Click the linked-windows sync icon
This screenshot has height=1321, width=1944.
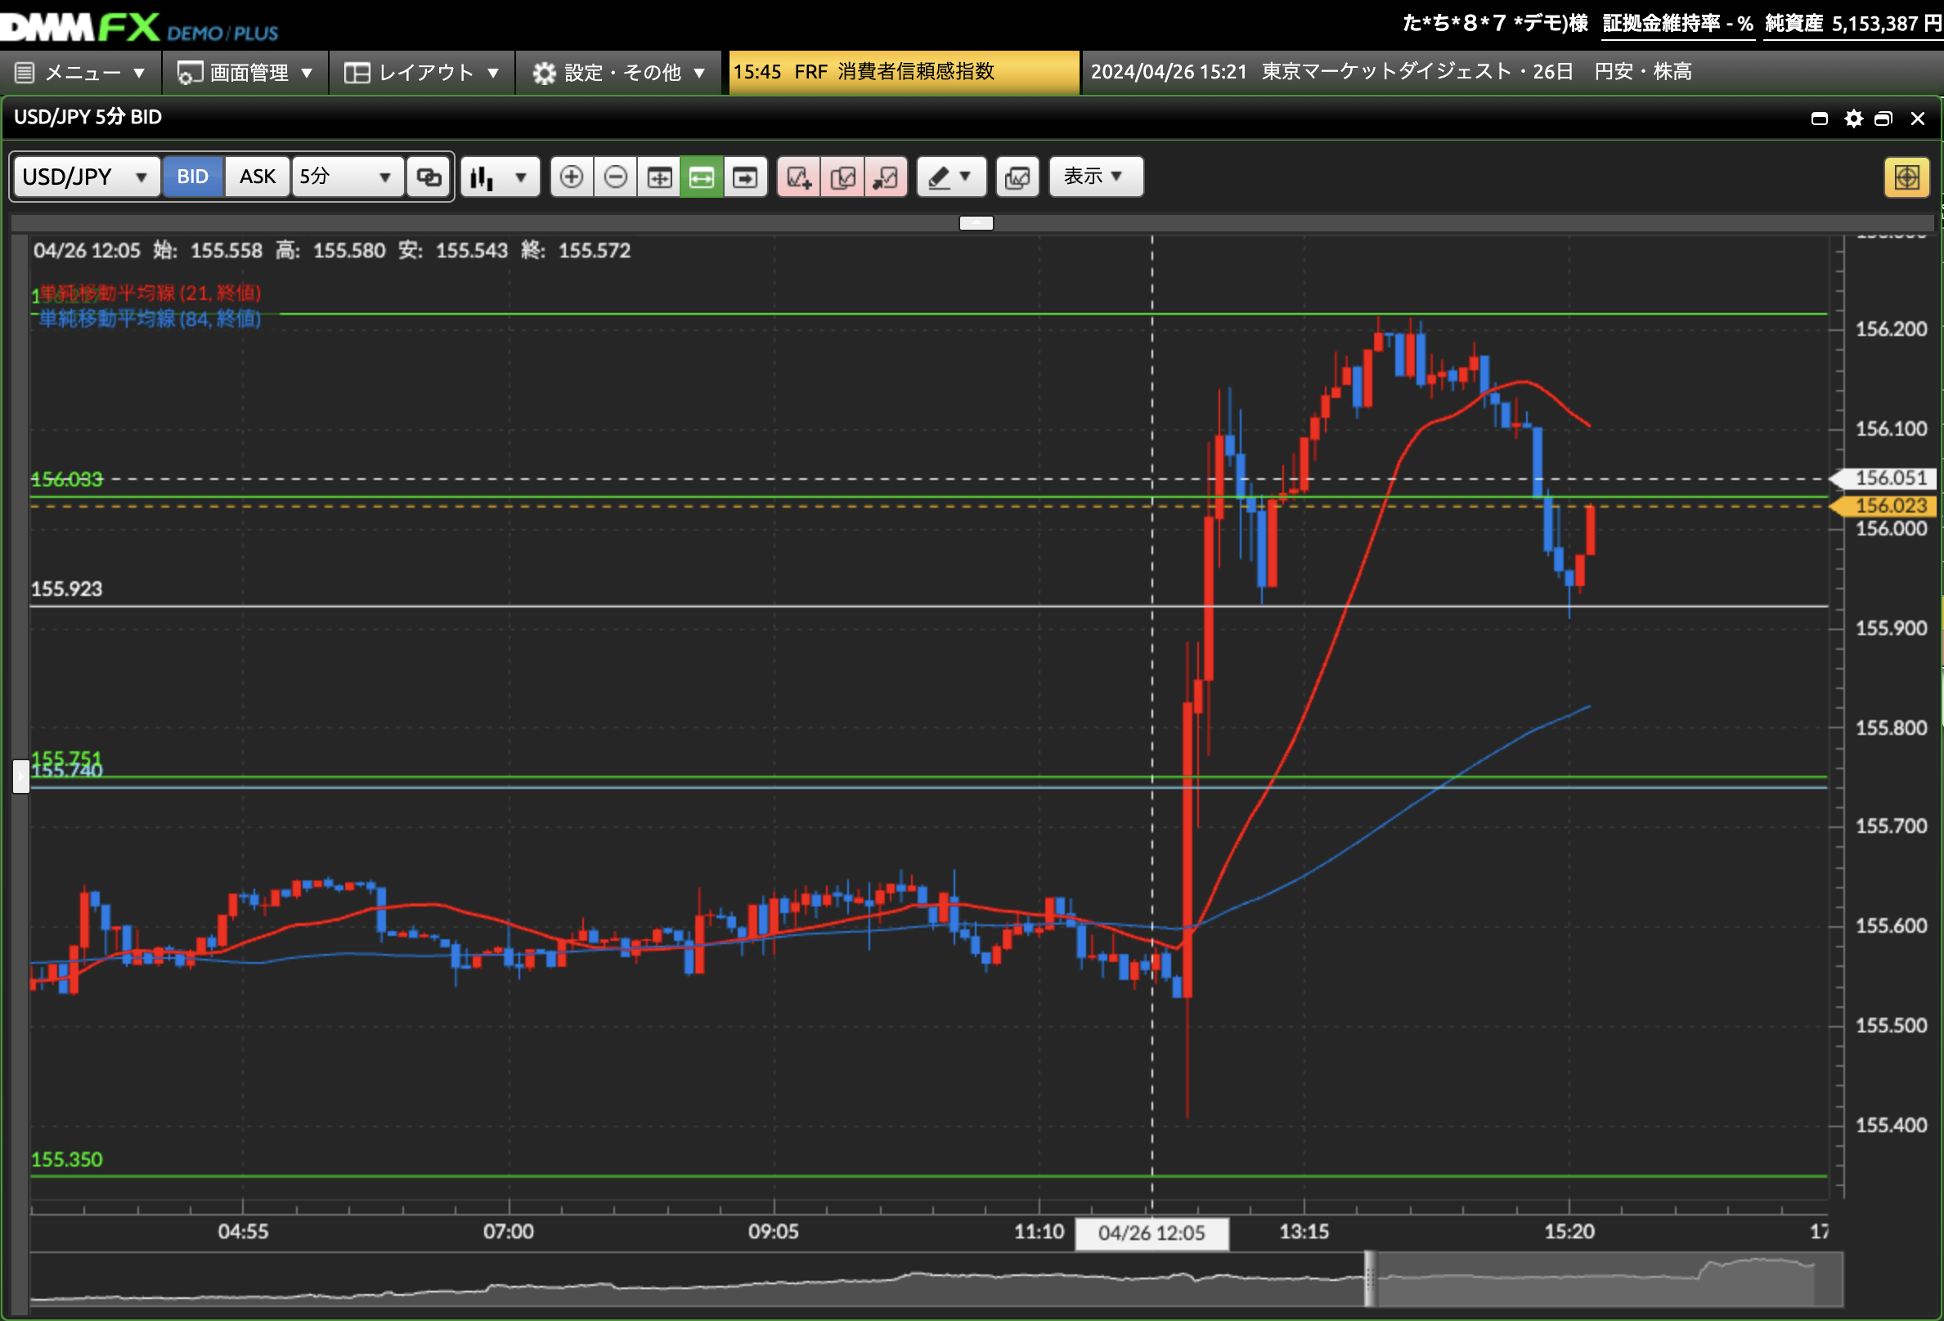pos(429,177)
